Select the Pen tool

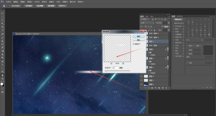[x=2, y=62]
